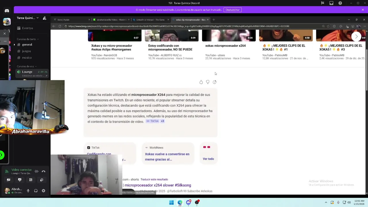Toggle Discord camera on or off
Screen dimensions: 368x207
[x=9, y=180]
